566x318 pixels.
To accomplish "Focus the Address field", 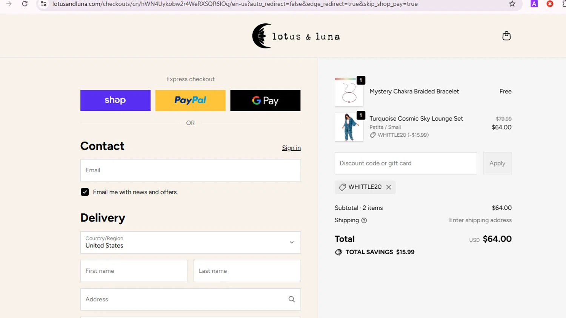I will click(191, 300).
